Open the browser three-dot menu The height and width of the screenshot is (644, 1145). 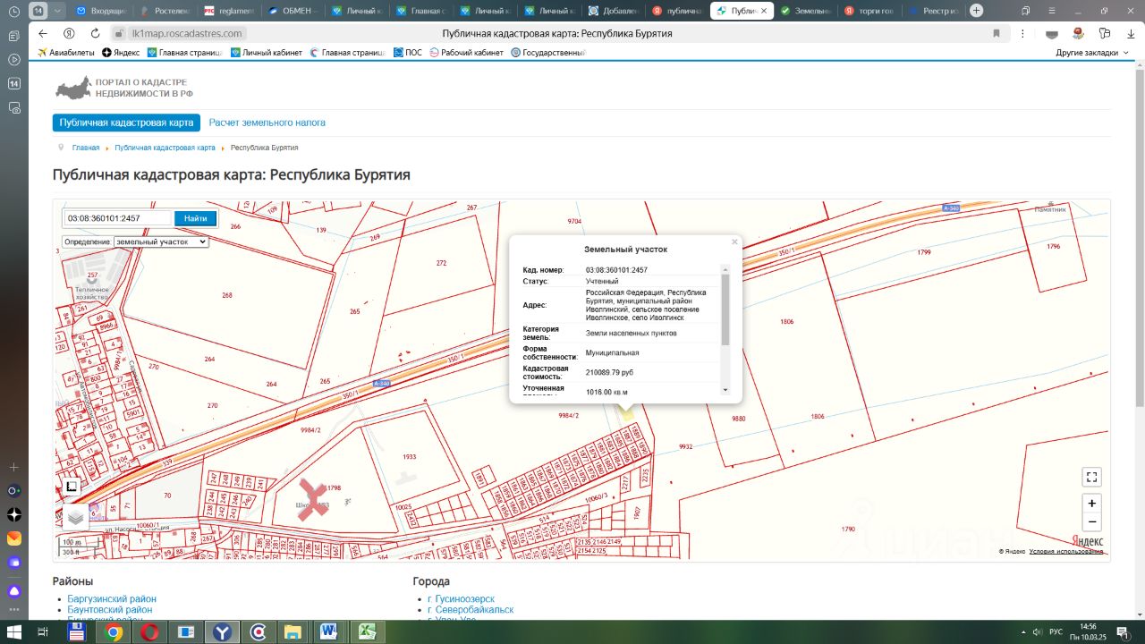1022,33
